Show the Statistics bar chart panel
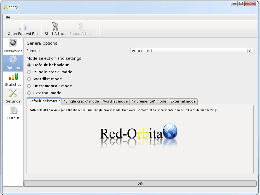Image resolution: width=260 pixels, height=195 pixels. [x=13, y=80]
